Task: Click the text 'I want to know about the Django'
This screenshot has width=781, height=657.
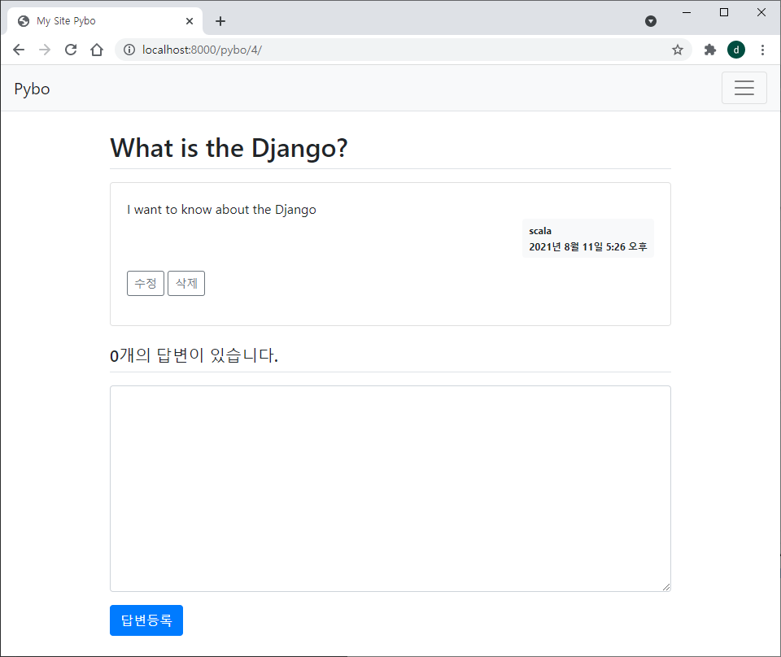Action: [221, 210]
